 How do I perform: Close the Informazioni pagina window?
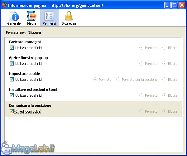(182, 5)
